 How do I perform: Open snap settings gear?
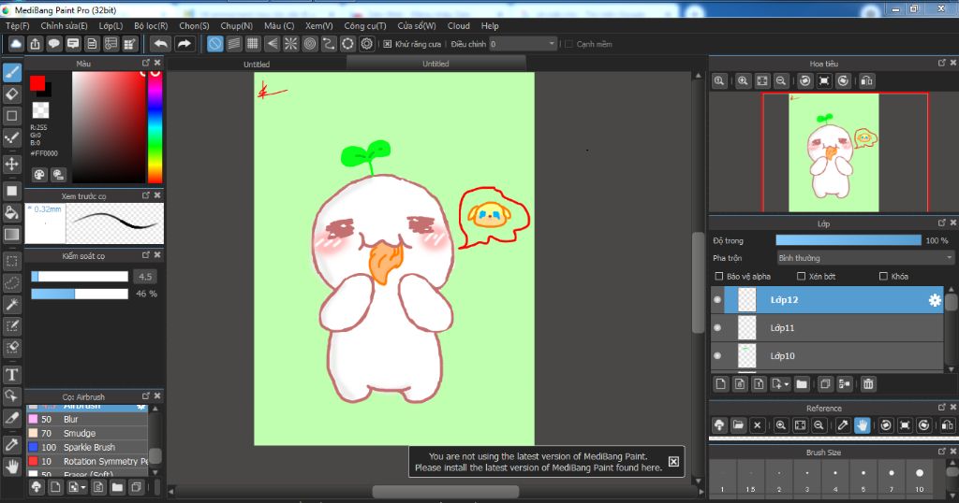click(367, 44)
